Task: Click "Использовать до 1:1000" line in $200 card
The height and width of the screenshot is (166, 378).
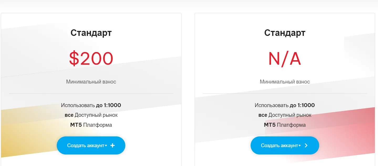Action: click(x=91, y=105)
